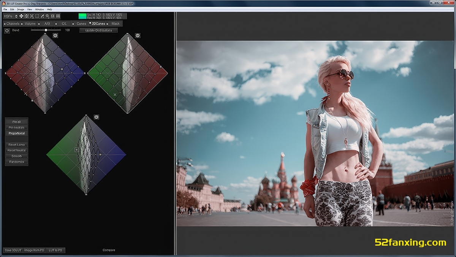
Task: Click the Reset Luma button
Action: point(17,144)
